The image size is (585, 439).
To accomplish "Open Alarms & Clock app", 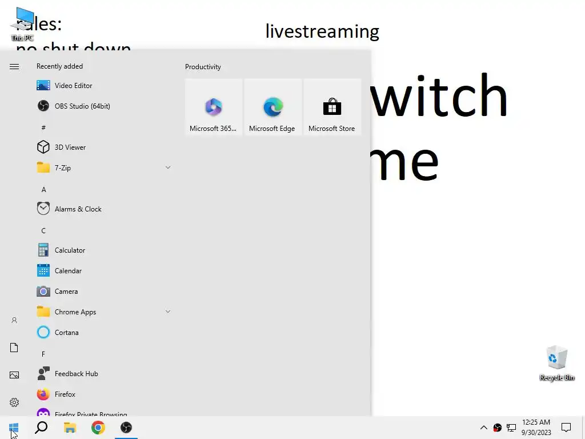I will coord(104,209).
